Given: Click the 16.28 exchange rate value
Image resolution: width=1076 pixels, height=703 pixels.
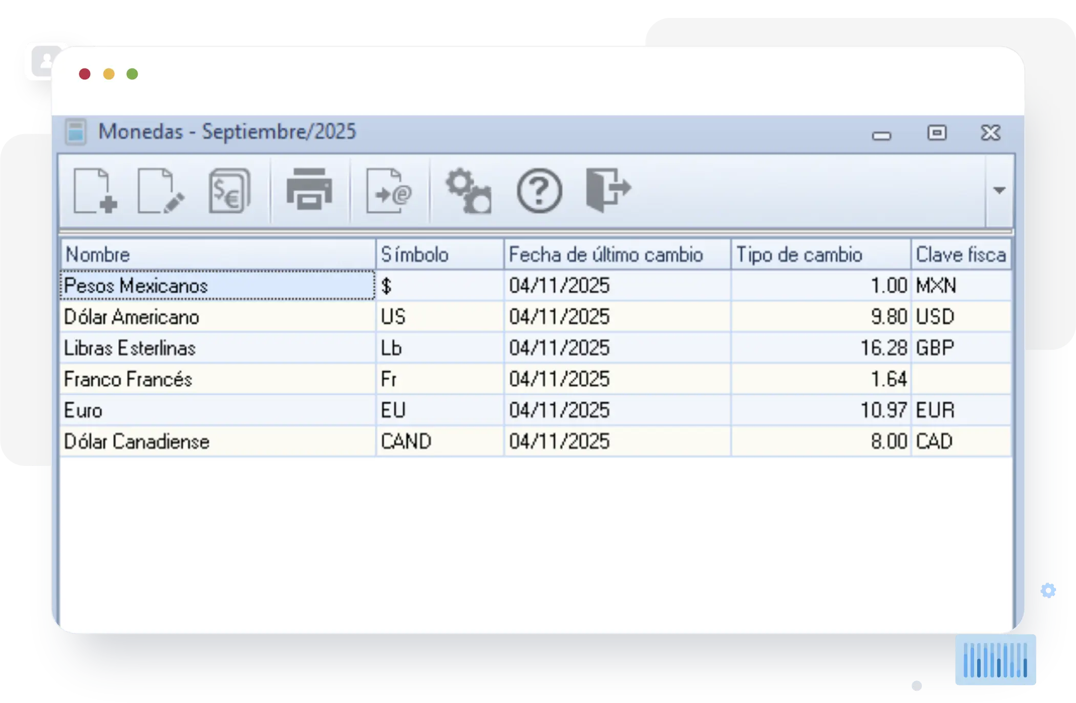Looking at the screenshot, I should click(883, 348).
